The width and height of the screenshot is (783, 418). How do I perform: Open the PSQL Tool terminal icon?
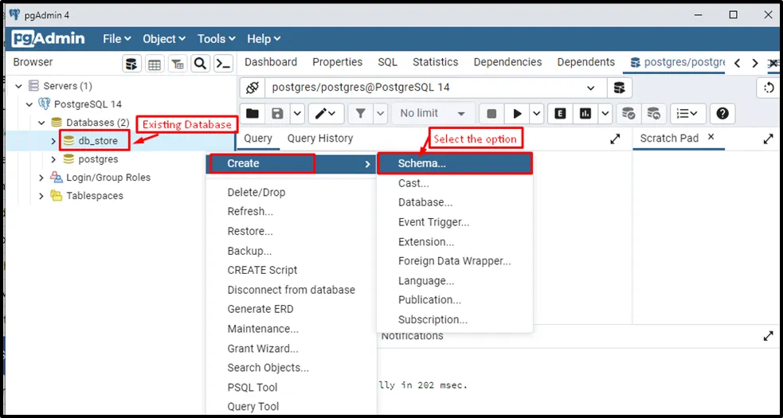click(x=224, y=64)
